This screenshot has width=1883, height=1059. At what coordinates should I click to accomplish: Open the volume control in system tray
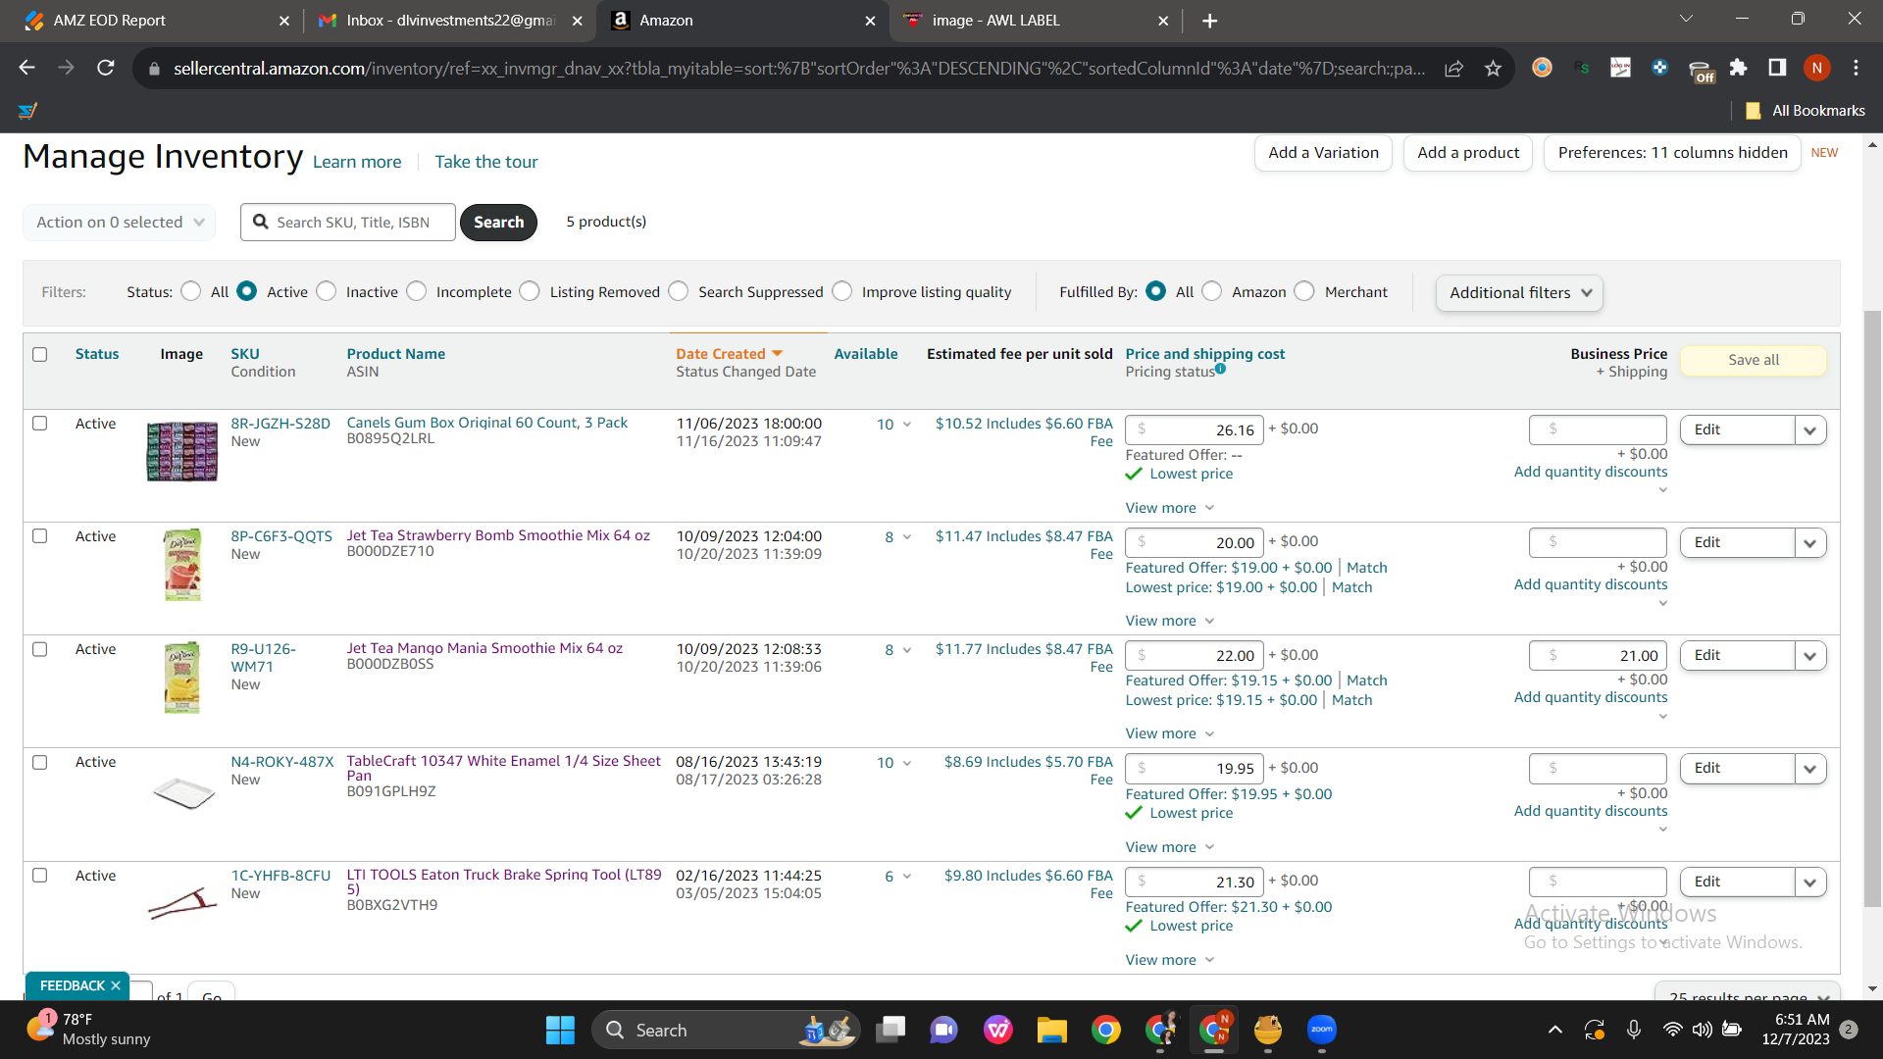(1703, 1030)
